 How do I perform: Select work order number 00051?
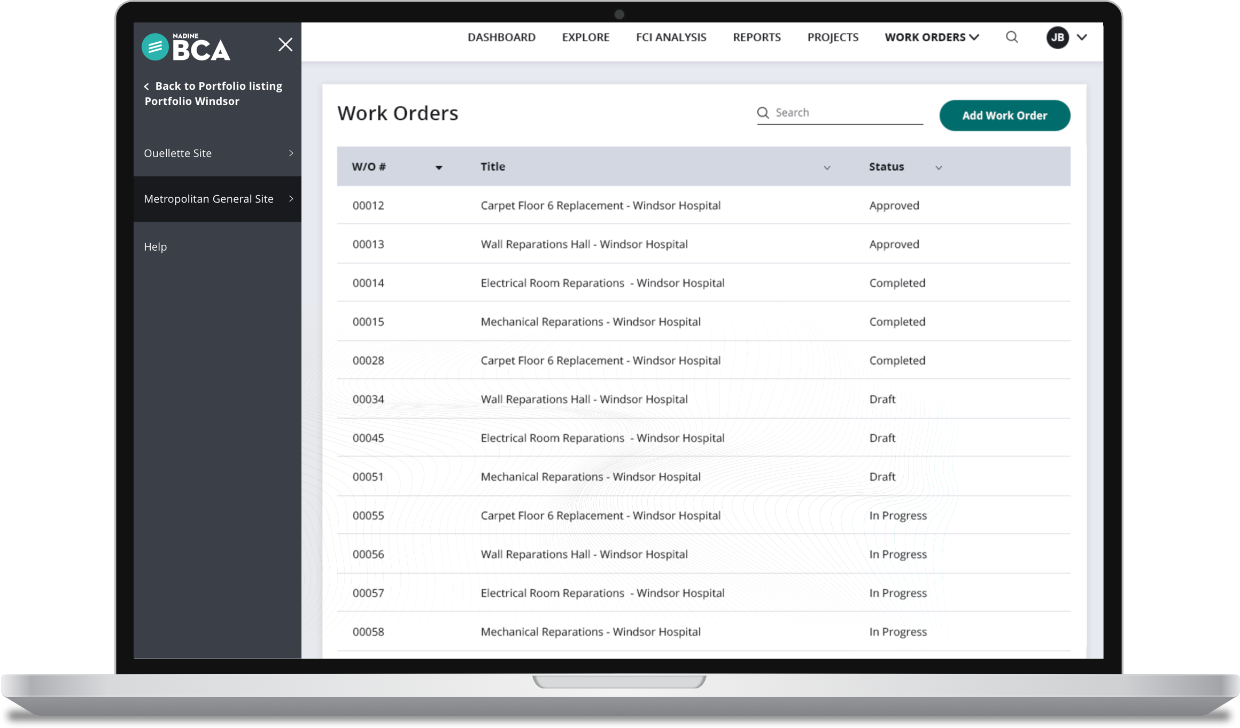[x=368, y=477]
